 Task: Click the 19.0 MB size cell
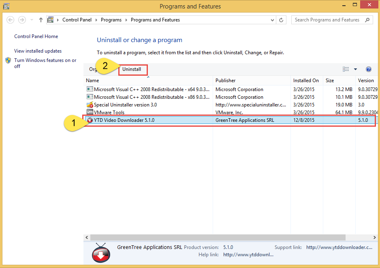[x=344, y=105]
